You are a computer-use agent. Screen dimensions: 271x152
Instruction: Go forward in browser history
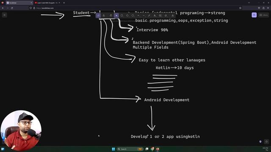8,8
